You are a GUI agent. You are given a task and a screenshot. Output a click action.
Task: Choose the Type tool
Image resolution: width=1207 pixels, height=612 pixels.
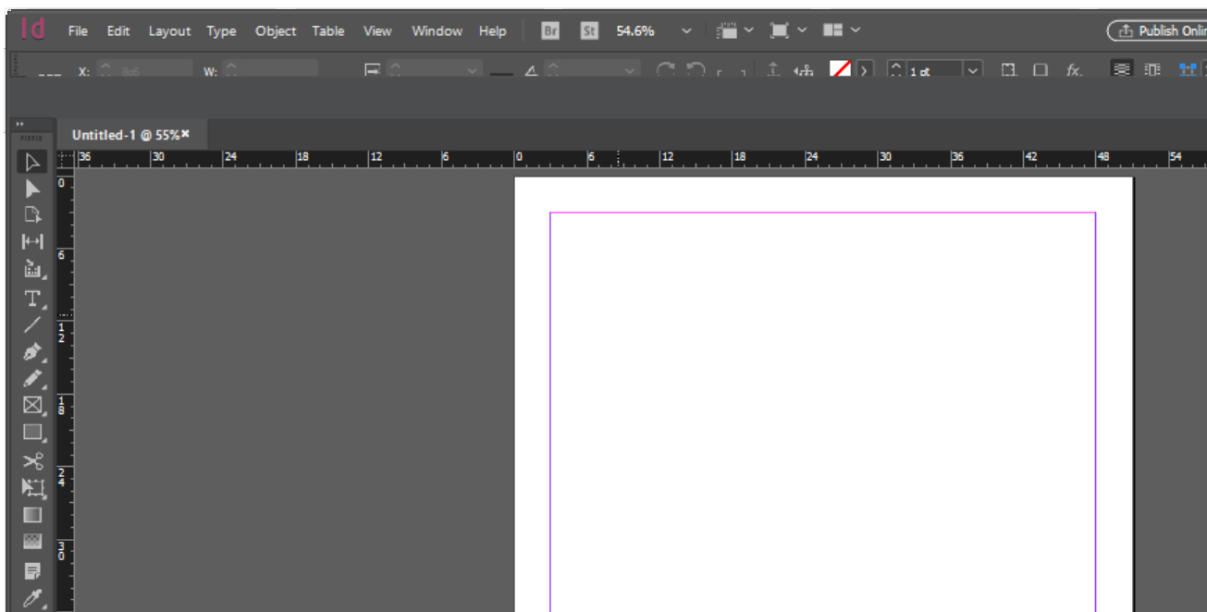coord(31,298)
